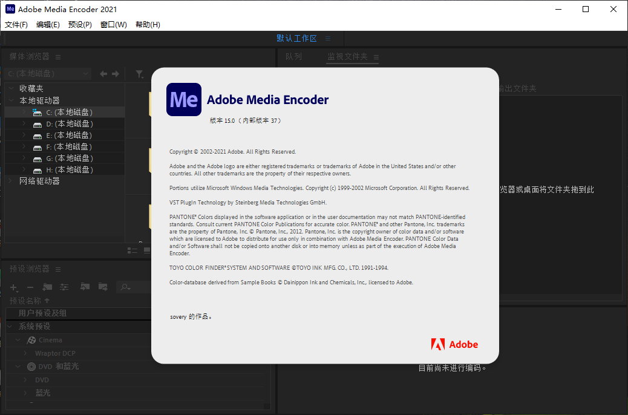Click the H: drive icon
Screen dimensions: 628x415
(38, 171)
